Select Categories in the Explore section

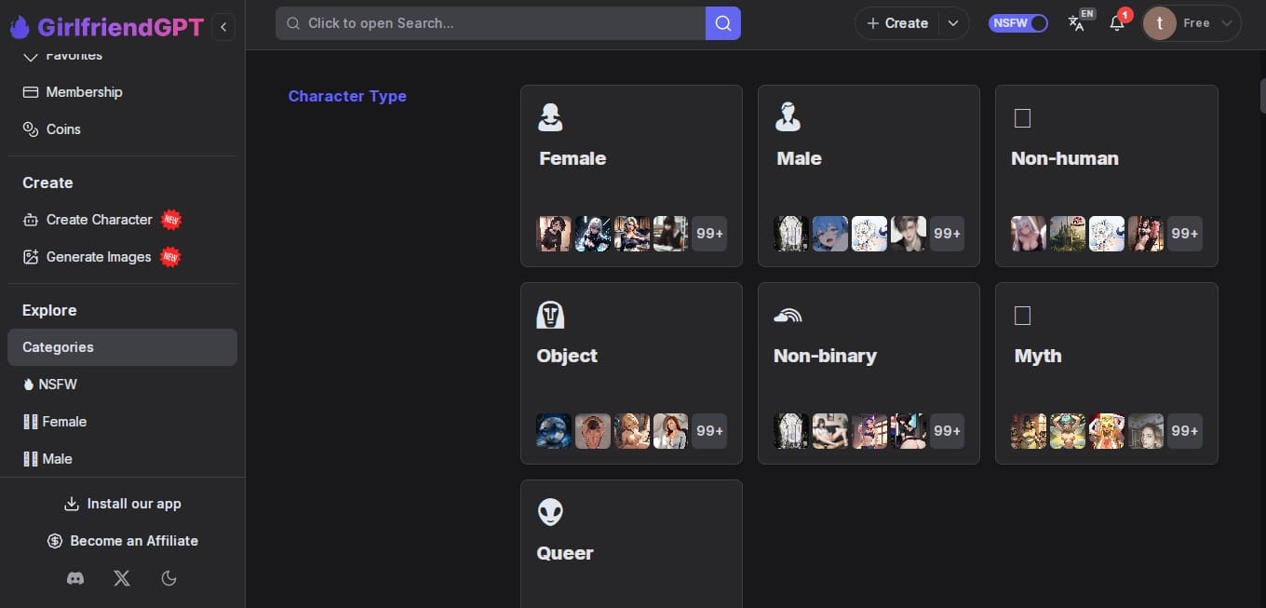click(x=122, y=347)
